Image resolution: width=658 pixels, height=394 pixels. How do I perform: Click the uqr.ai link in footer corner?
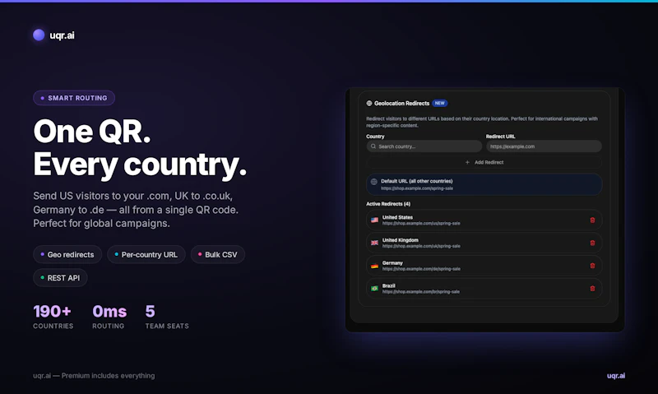(615, 376)
